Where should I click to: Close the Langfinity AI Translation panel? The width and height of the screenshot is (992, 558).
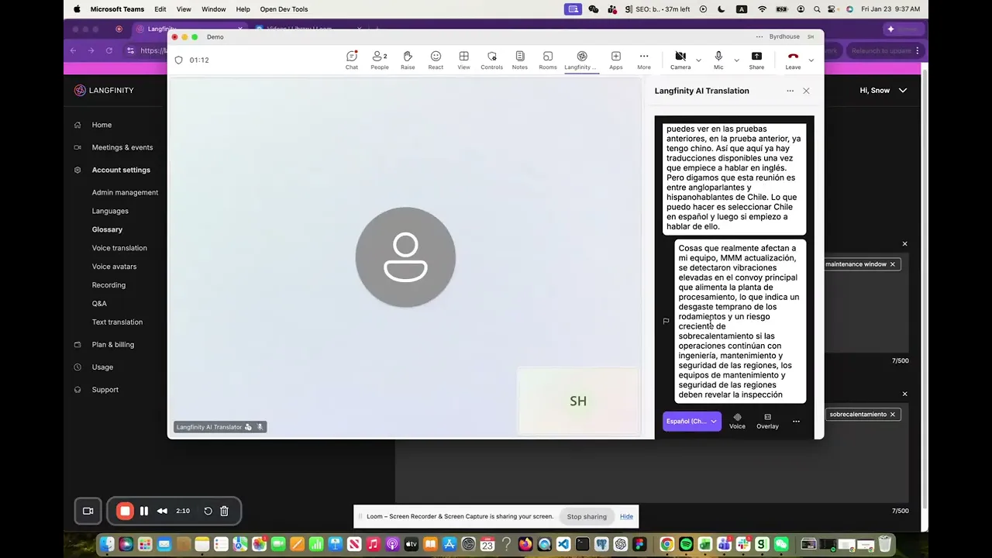click(806, 91)
